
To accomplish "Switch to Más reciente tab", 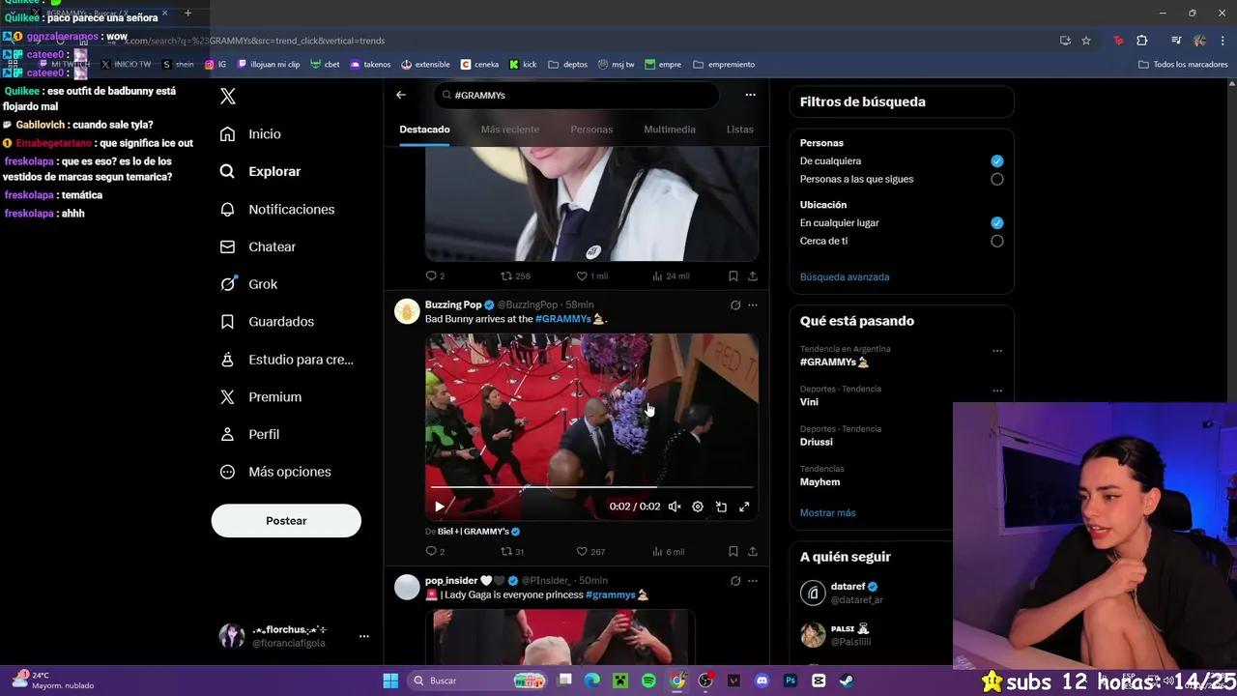I will coord(510,130).
